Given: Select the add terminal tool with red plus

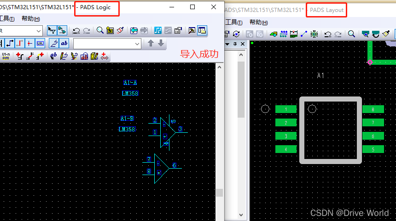Looking at the screenshot, I should click(x=19, y=56).
